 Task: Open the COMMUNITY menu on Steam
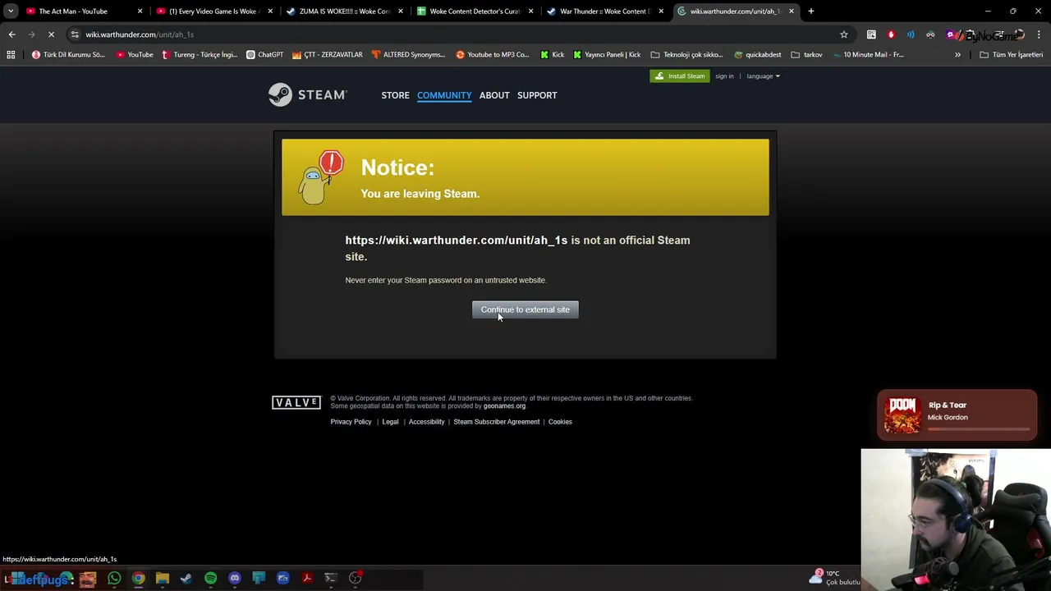point(444,95)
